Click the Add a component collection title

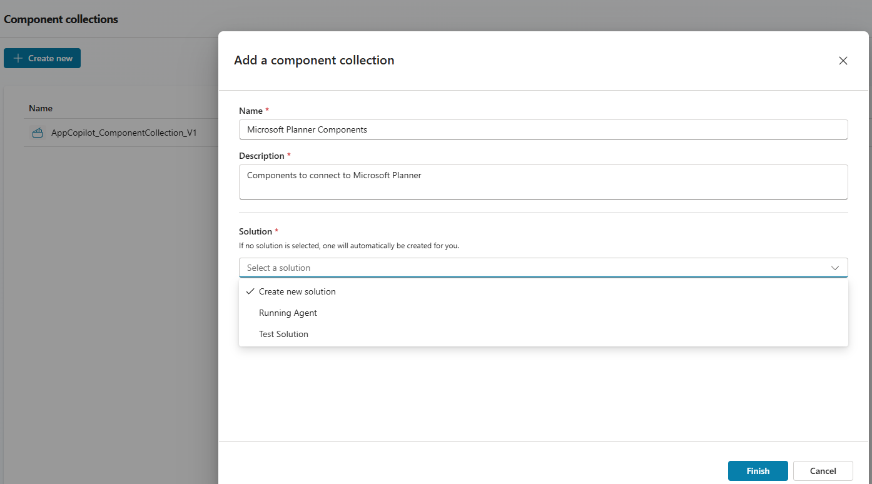pos(314,60)
